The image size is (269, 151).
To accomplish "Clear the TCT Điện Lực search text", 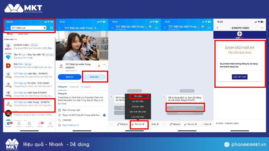I will pyautogui.click(x=45, y=28).
